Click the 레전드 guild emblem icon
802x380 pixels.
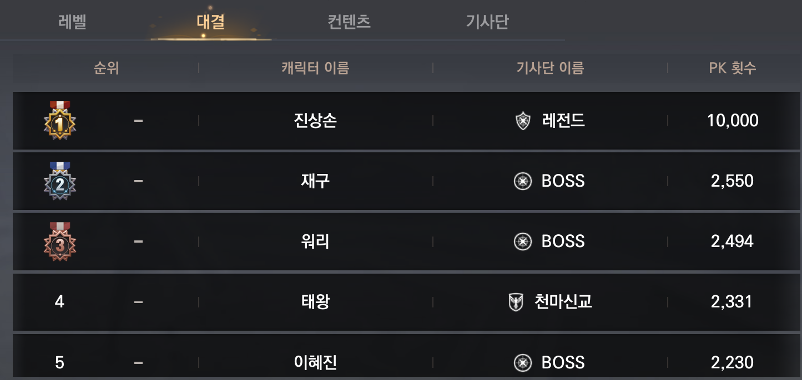(523, 121)
